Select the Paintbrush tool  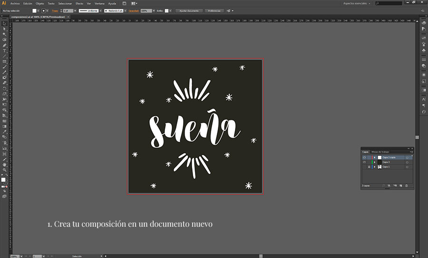click(x=4, y=67)
